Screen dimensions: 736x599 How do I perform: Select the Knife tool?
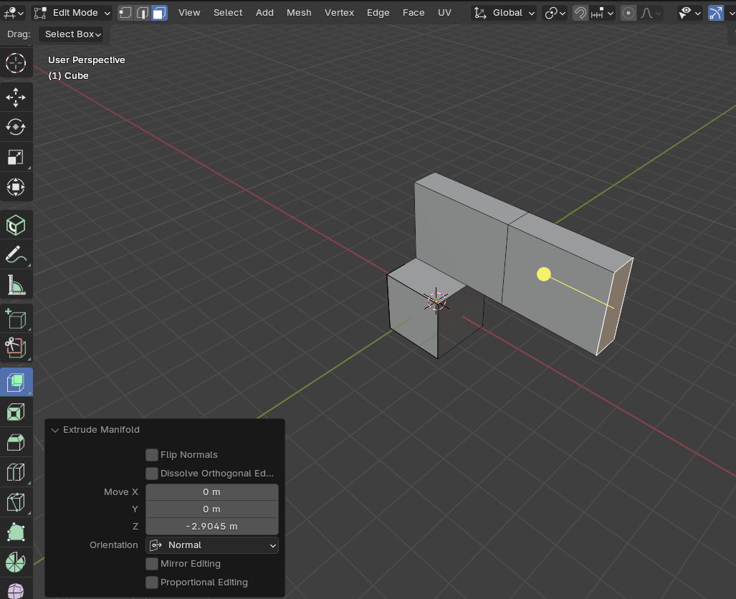pos(16,502)
